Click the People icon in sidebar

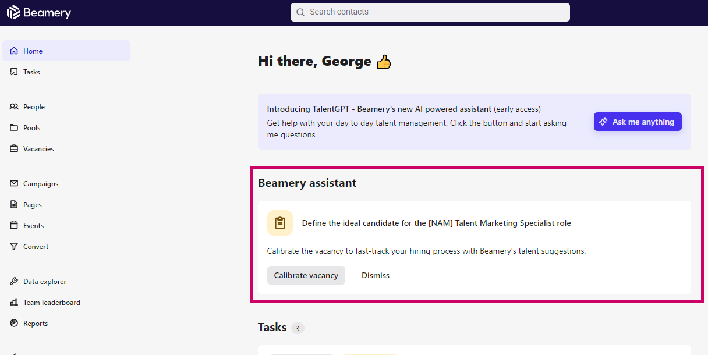(x=14, y=107)
